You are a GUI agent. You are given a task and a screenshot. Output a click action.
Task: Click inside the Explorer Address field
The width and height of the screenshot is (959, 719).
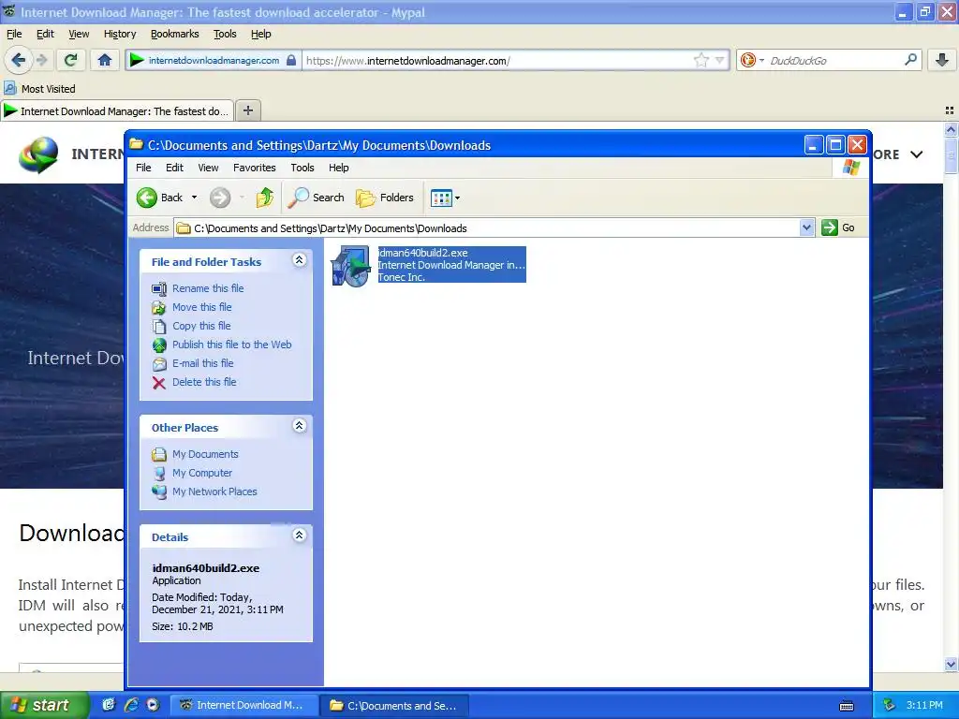486,228
